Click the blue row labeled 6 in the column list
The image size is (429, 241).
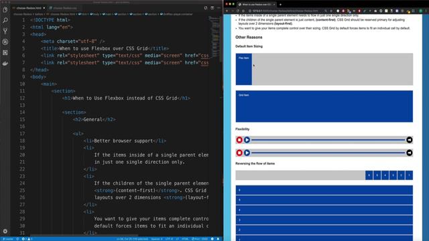[x=324, y=190]
